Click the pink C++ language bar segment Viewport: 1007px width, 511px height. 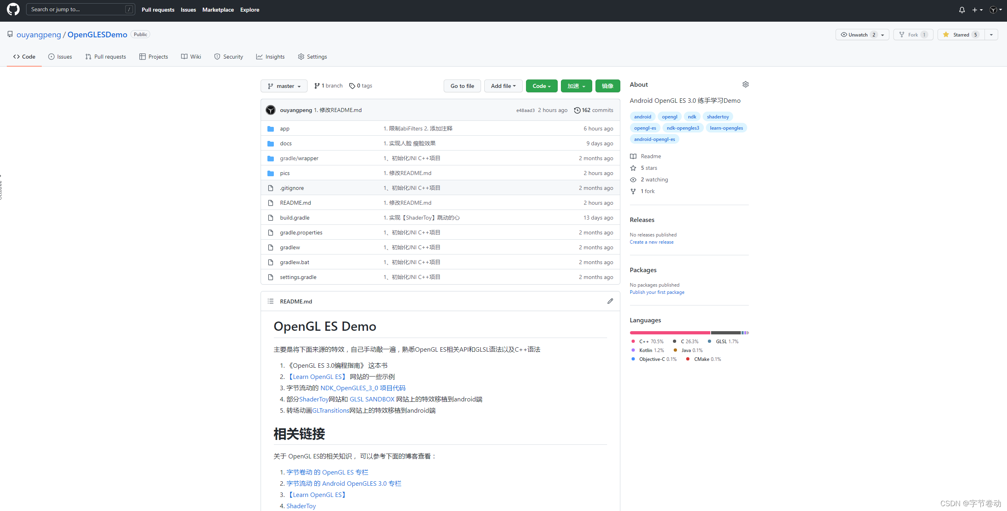click(x=670, y=332)
